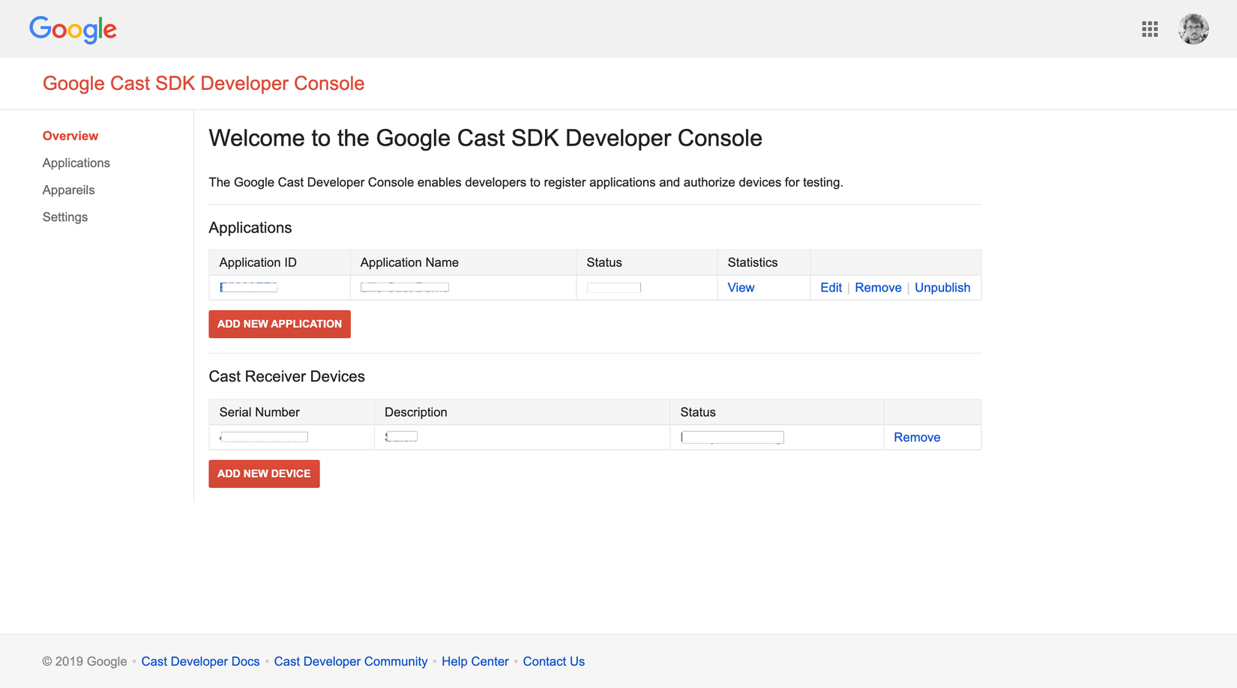The width and height of the screenshot is (1237, 688).
Task: Select Overview in the sidebar
Action: tap(70, 136)
